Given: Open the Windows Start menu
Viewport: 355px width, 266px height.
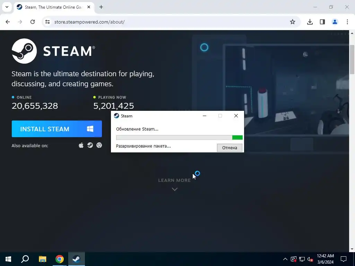Looking at the screenshot, I should 8,259.
